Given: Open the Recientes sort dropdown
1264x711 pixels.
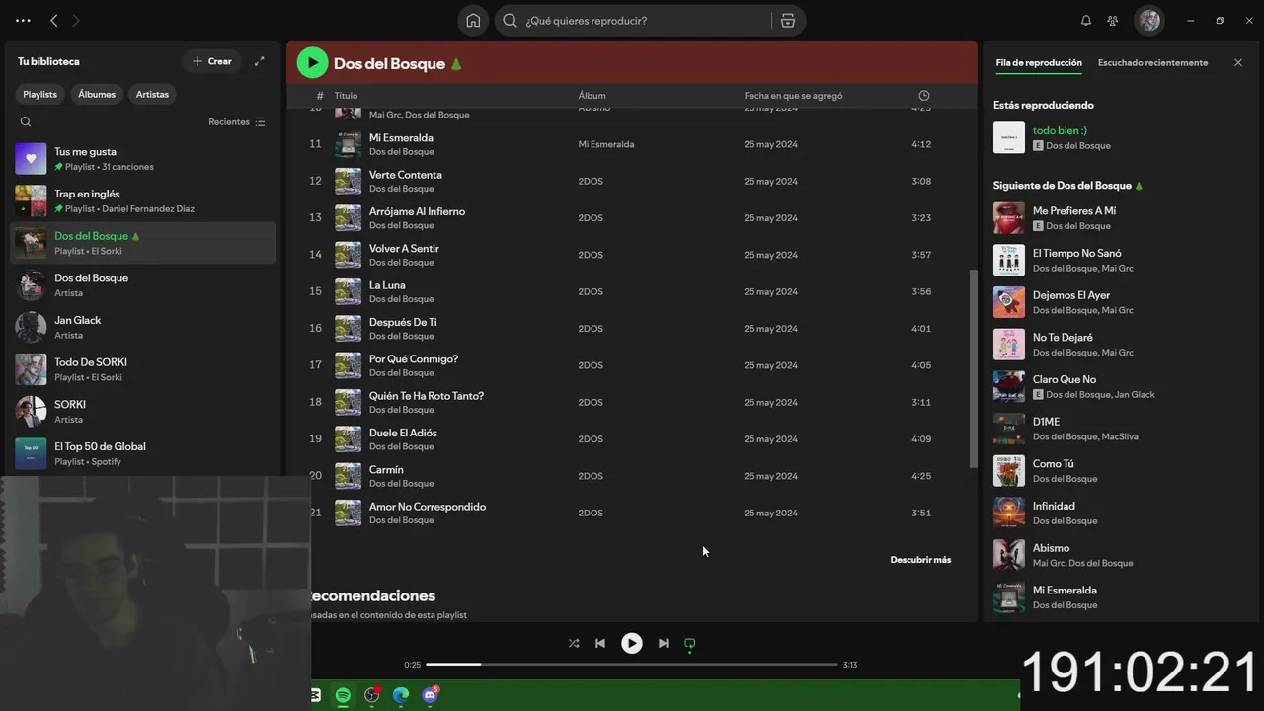Looking at the screenshot, I should 237,122.
